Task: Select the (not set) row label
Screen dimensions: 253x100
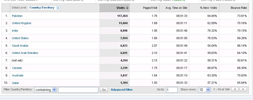Action: pos(17,60)
